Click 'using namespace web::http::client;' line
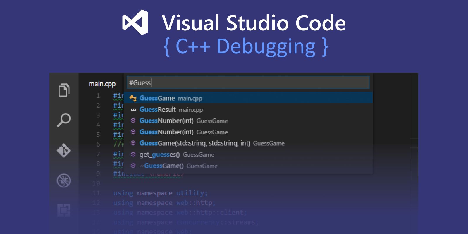Viewport: 468px width, 234px height. click(180, 212)
